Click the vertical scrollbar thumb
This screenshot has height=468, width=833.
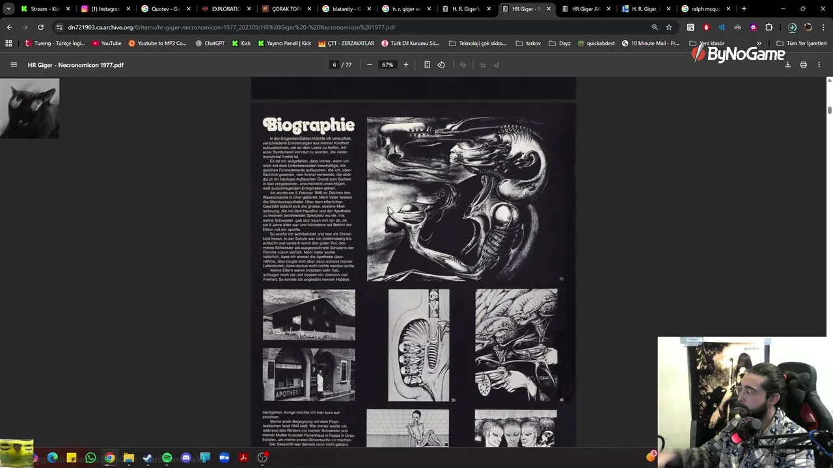click(x=829, y=110)
